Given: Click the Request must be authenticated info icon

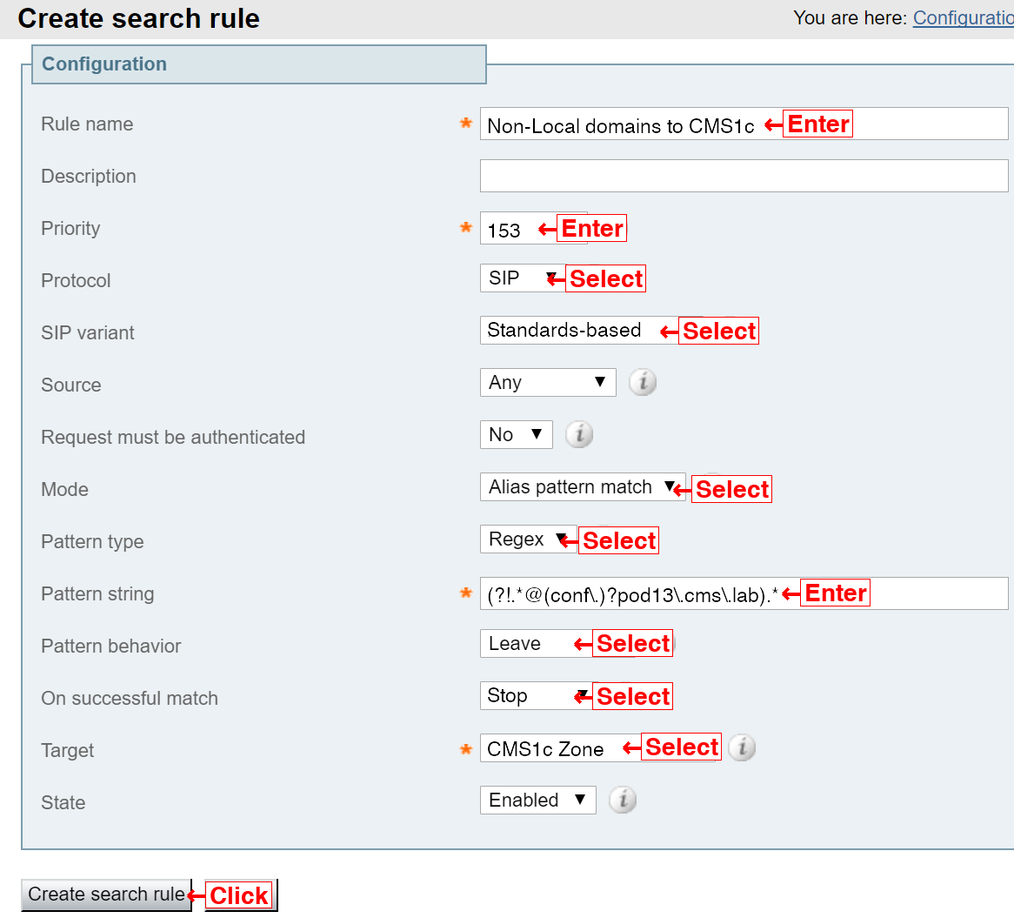Looking at the screenshot, I should click(579, 435).
